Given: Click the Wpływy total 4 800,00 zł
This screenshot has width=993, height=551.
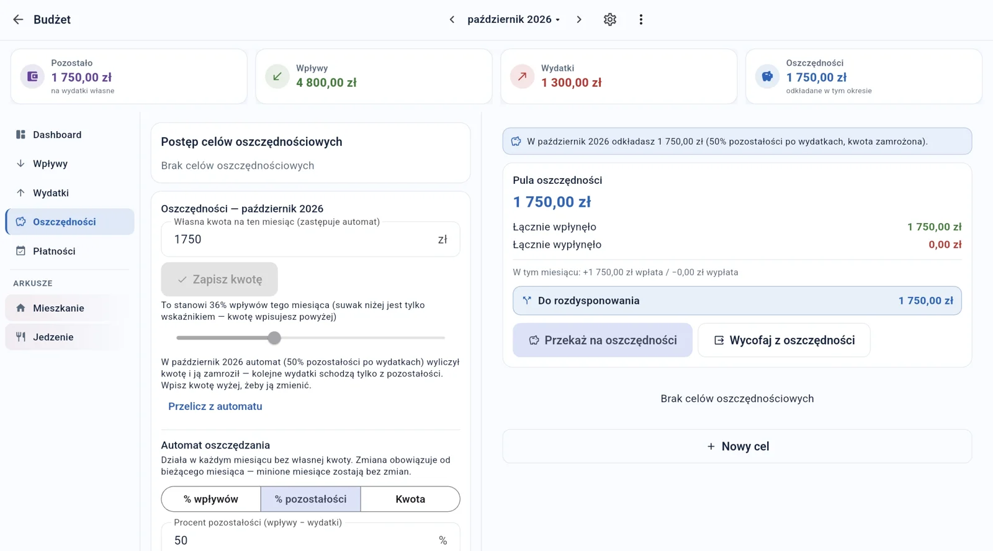Looking at the screenshot, I should (x=326, y=83).
